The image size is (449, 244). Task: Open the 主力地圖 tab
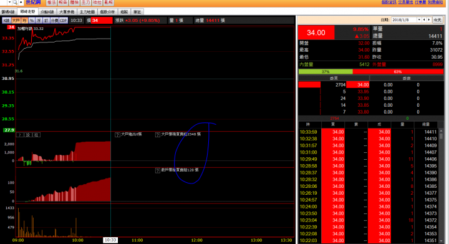point(87,12)
